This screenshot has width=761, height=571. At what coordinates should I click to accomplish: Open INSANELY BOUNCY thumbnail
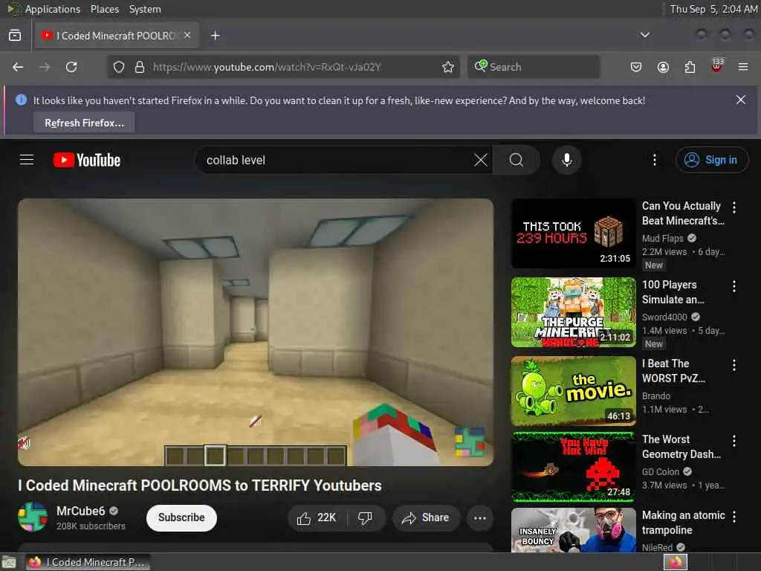[573, 530]
